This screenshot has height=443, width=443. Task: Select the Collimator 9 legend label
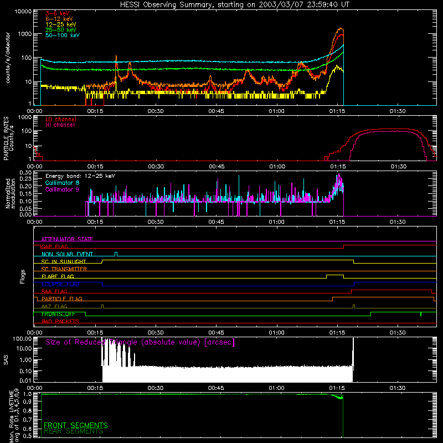[62, 189]
